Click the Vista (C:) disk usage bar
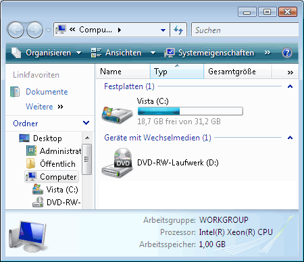This screenshot has width=304, height=262. pyautogui.click(x=191, y=111)
